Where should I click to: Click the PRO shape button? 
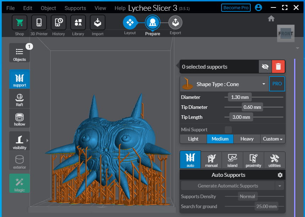point(277,84)
